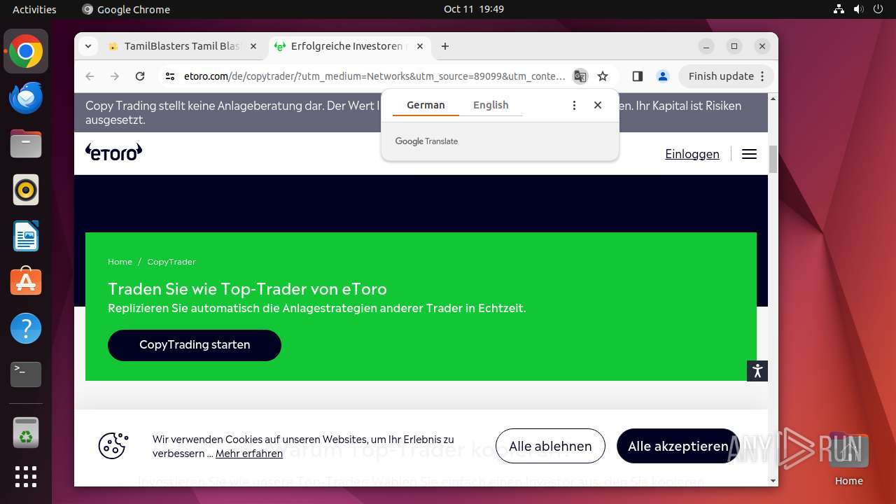Viewport: 896px width, 504px height.
Task: Open the system power menu
Action: tap(878, 9)
